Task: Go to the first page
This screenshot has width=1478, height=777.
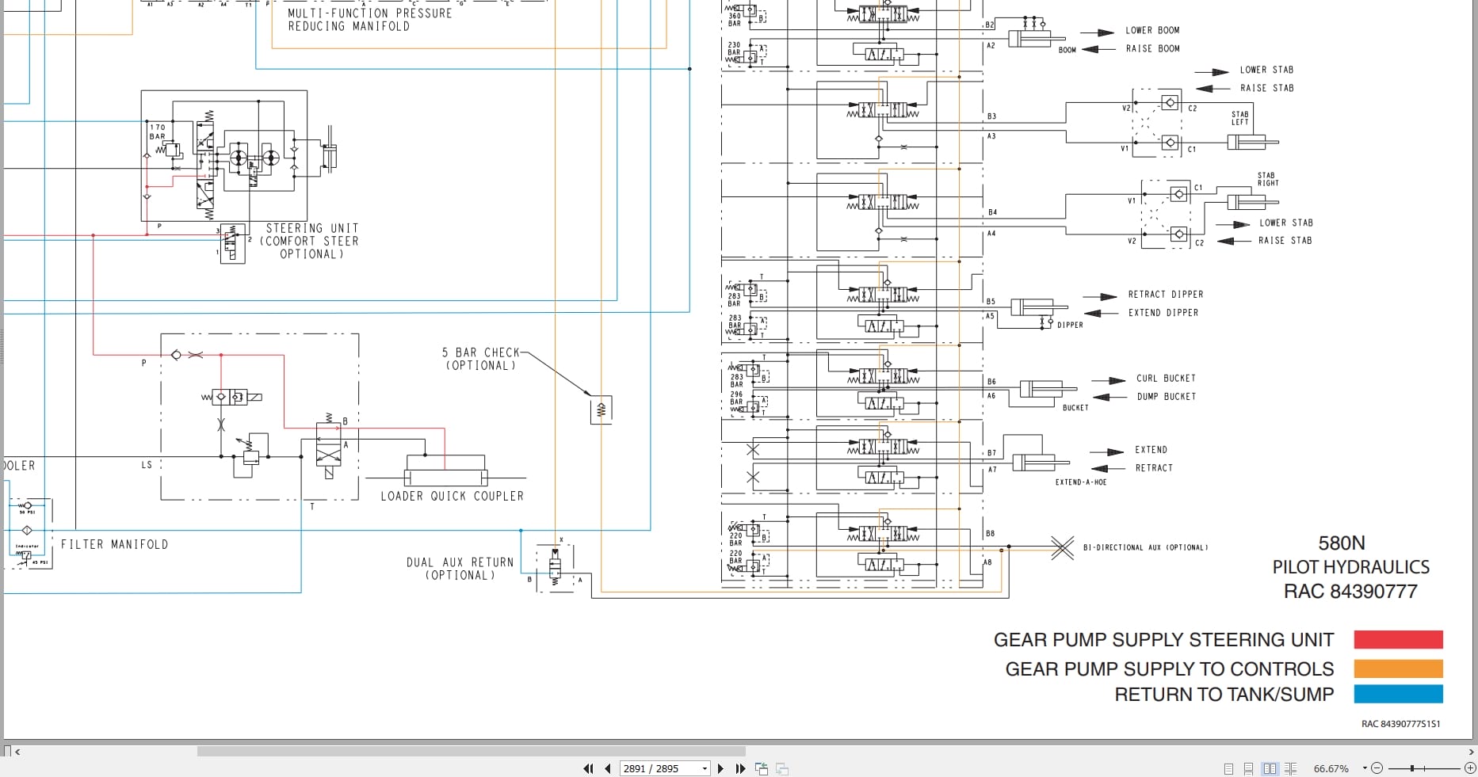Action: 588,768
